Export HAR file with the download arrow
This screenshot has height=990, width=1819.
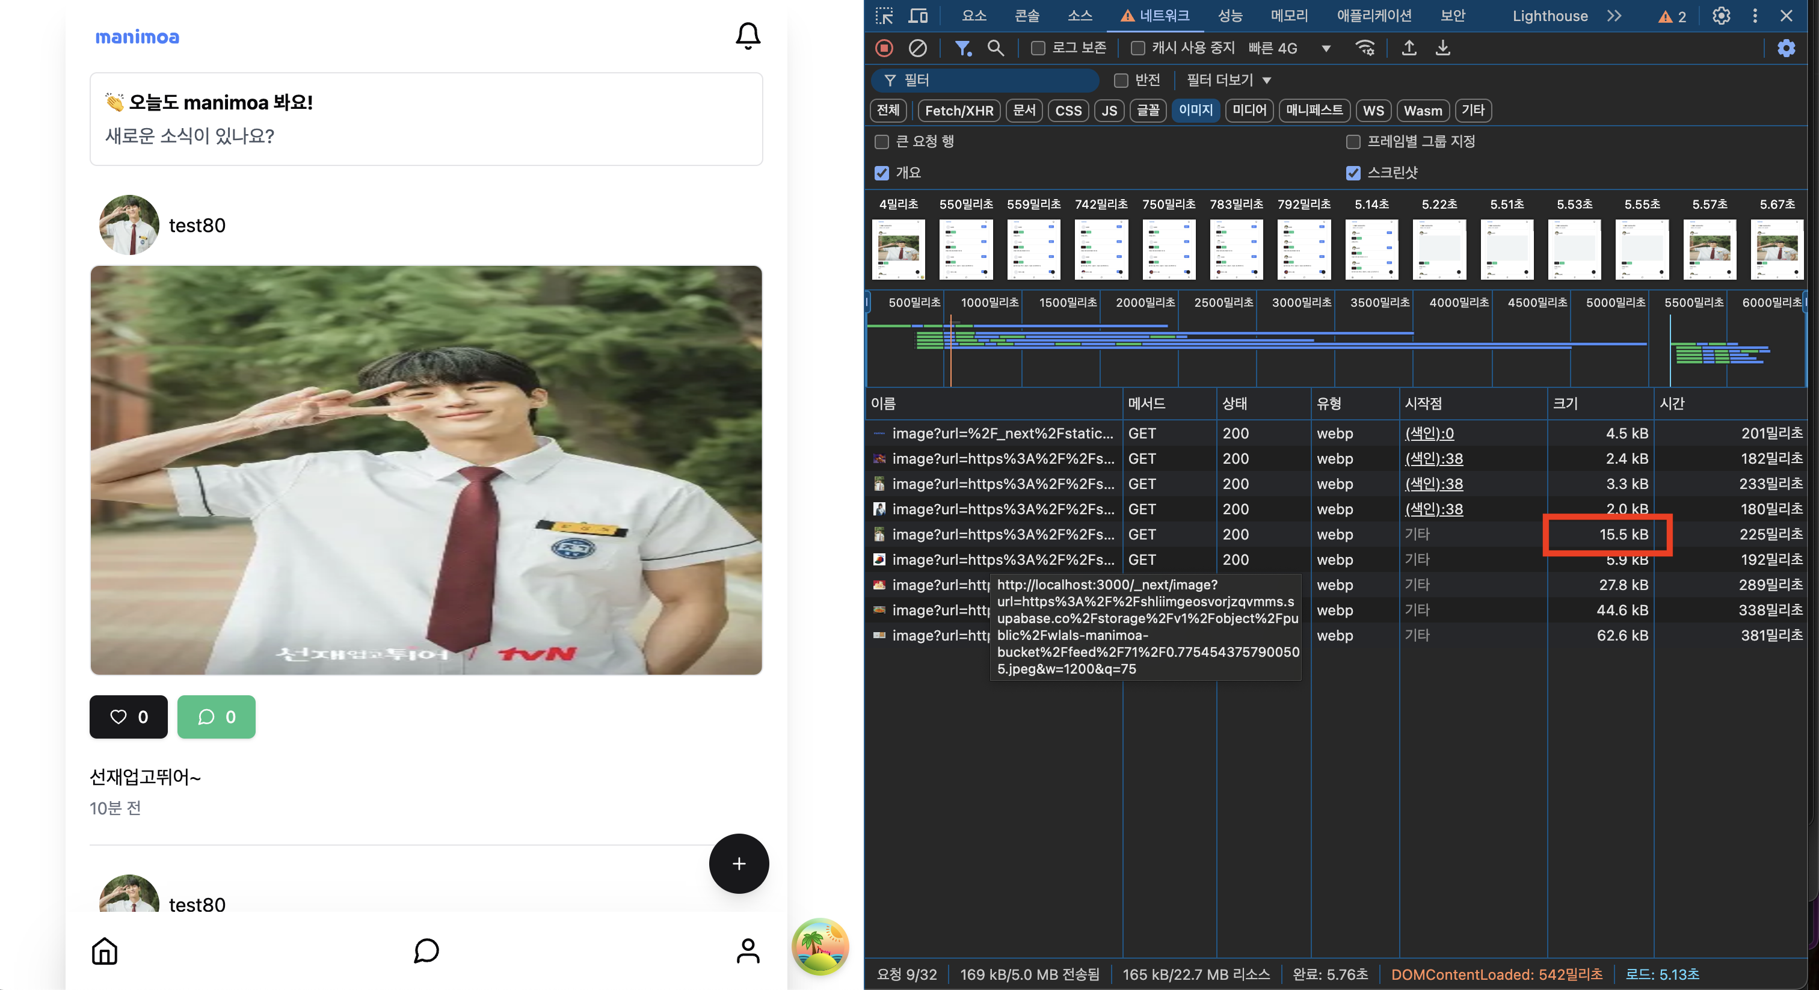(1442, 48)
